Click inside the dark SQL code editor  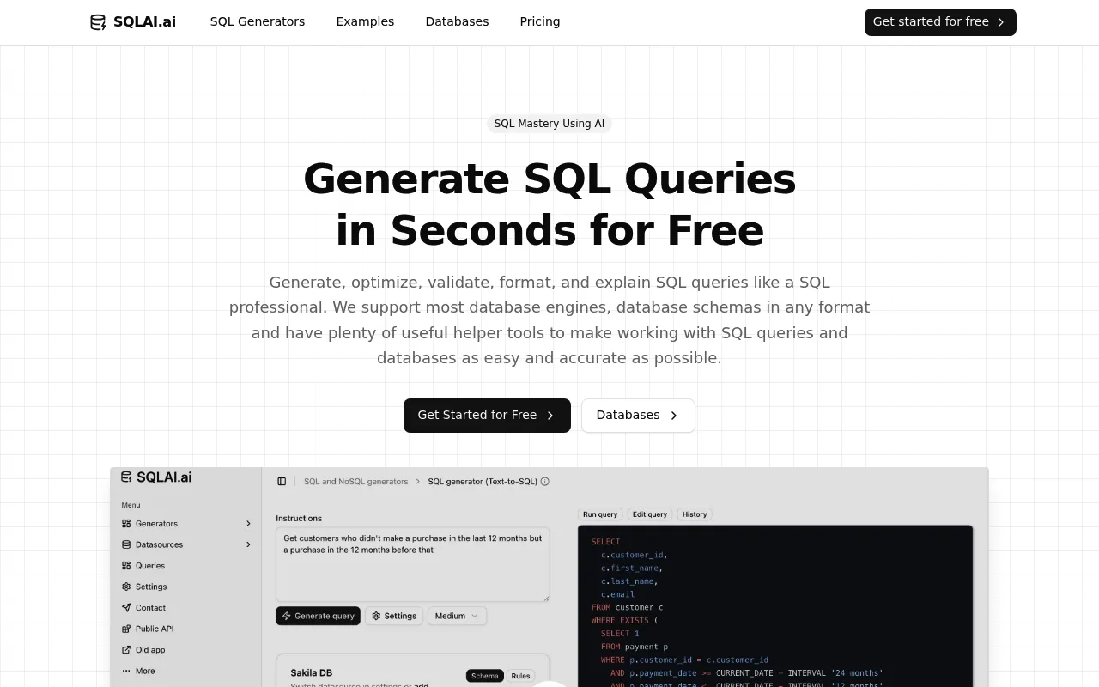click(776, 606)
